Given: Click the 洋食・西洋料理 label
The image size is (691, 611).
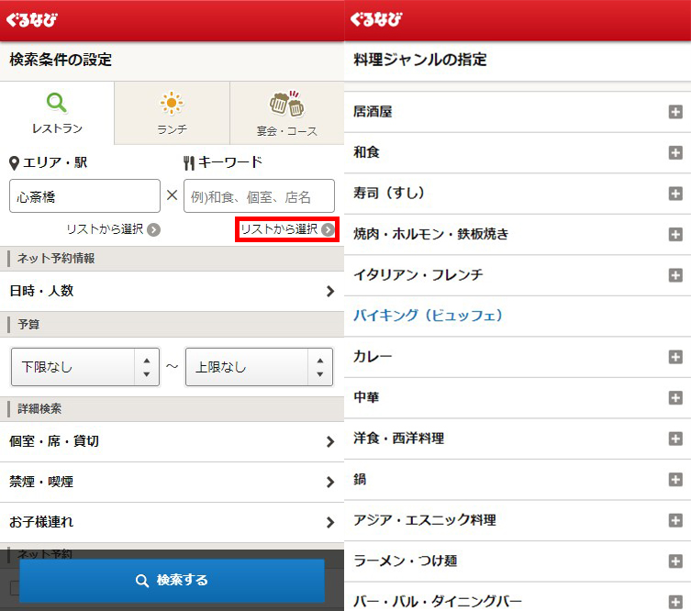Looking at the screenshot, I should 399,439.
